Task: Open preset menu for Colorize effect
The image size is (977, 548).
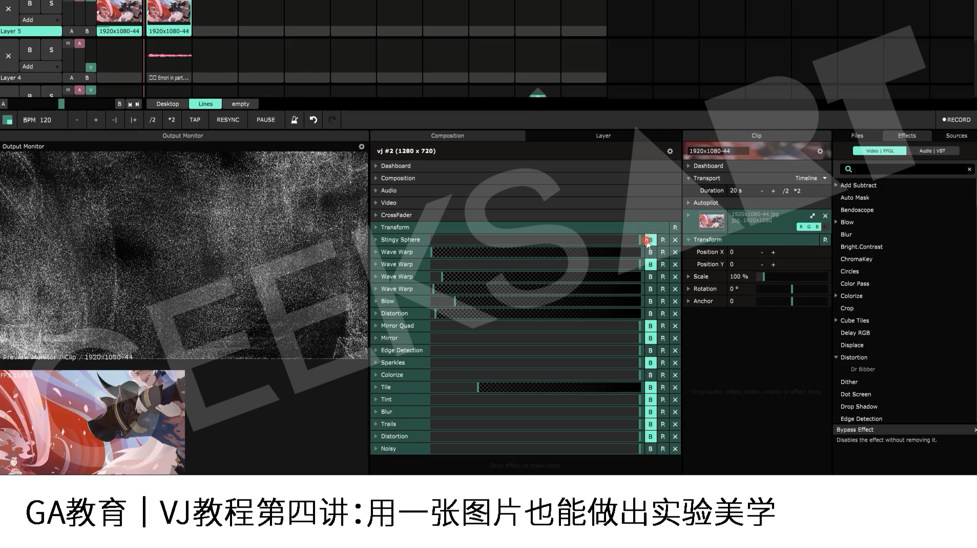Action: pos(663,375)
